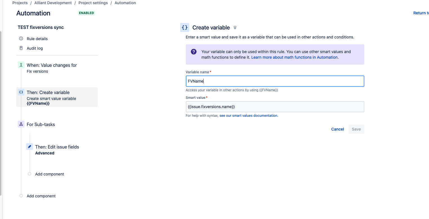This screenshot has height=219, width=429.
Task: Open see our smart values documentation link
Action: coord(249,116)
